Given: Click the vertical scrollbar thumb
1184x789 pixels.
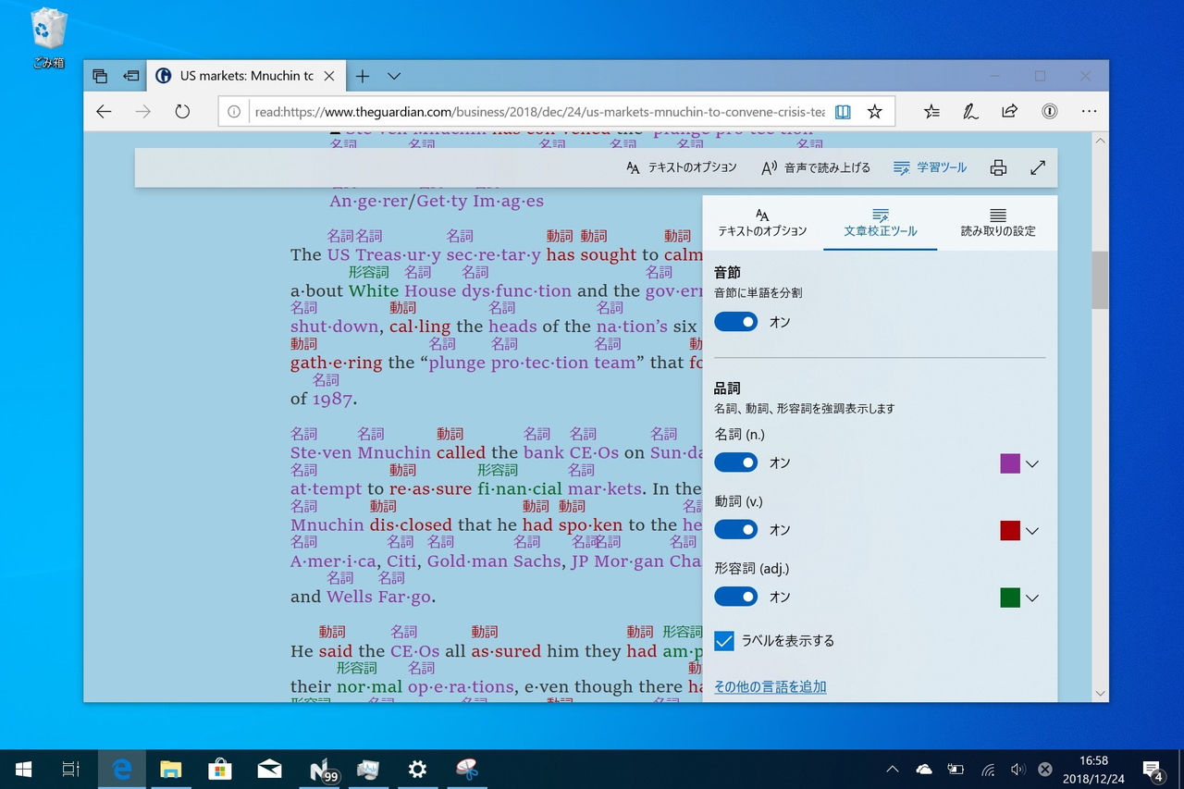Looking at the screenshot, I should tap(1100, 280).
